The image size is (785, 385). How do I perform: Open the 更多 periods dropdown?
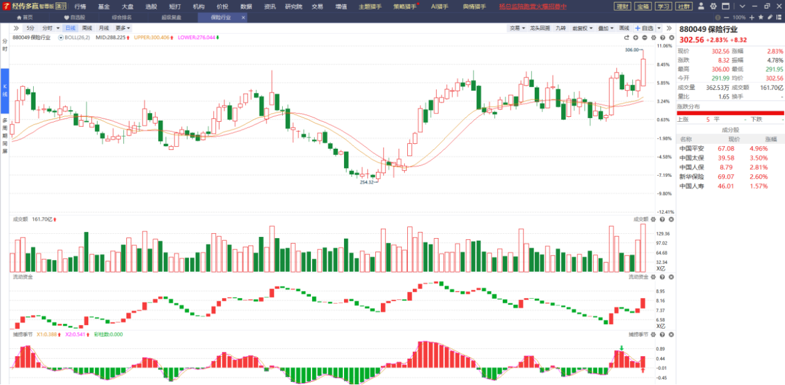[123, 28]
